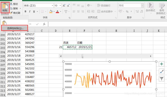Decrease indent
167x97 pixels.
pos(88,11)
